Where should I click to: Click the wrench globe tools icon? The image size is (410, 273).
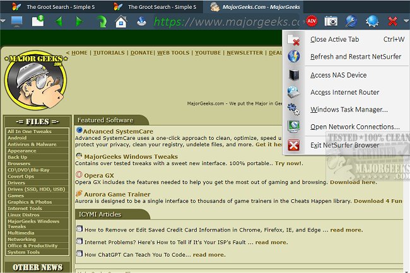[351, 21]
